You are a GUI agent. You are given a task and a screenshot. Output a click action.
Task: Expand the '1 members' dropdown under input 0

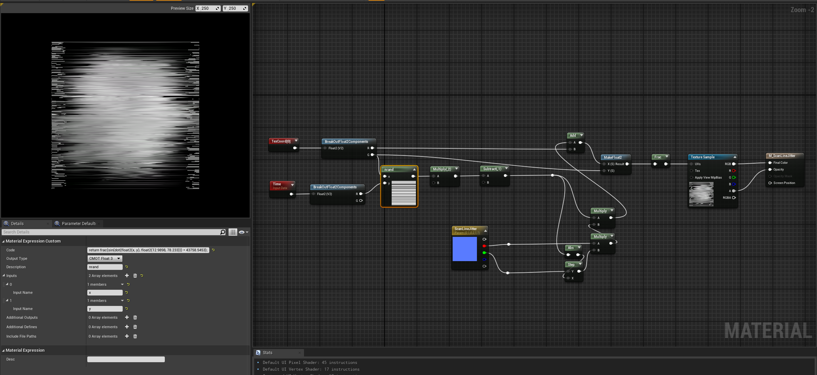122,284
